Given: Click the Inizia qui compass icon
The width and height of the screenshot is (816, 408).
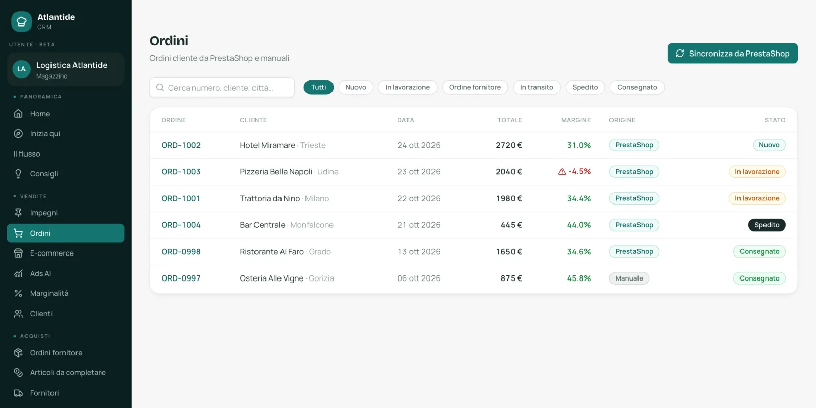Looking at the screenshot, I should 18,134.
